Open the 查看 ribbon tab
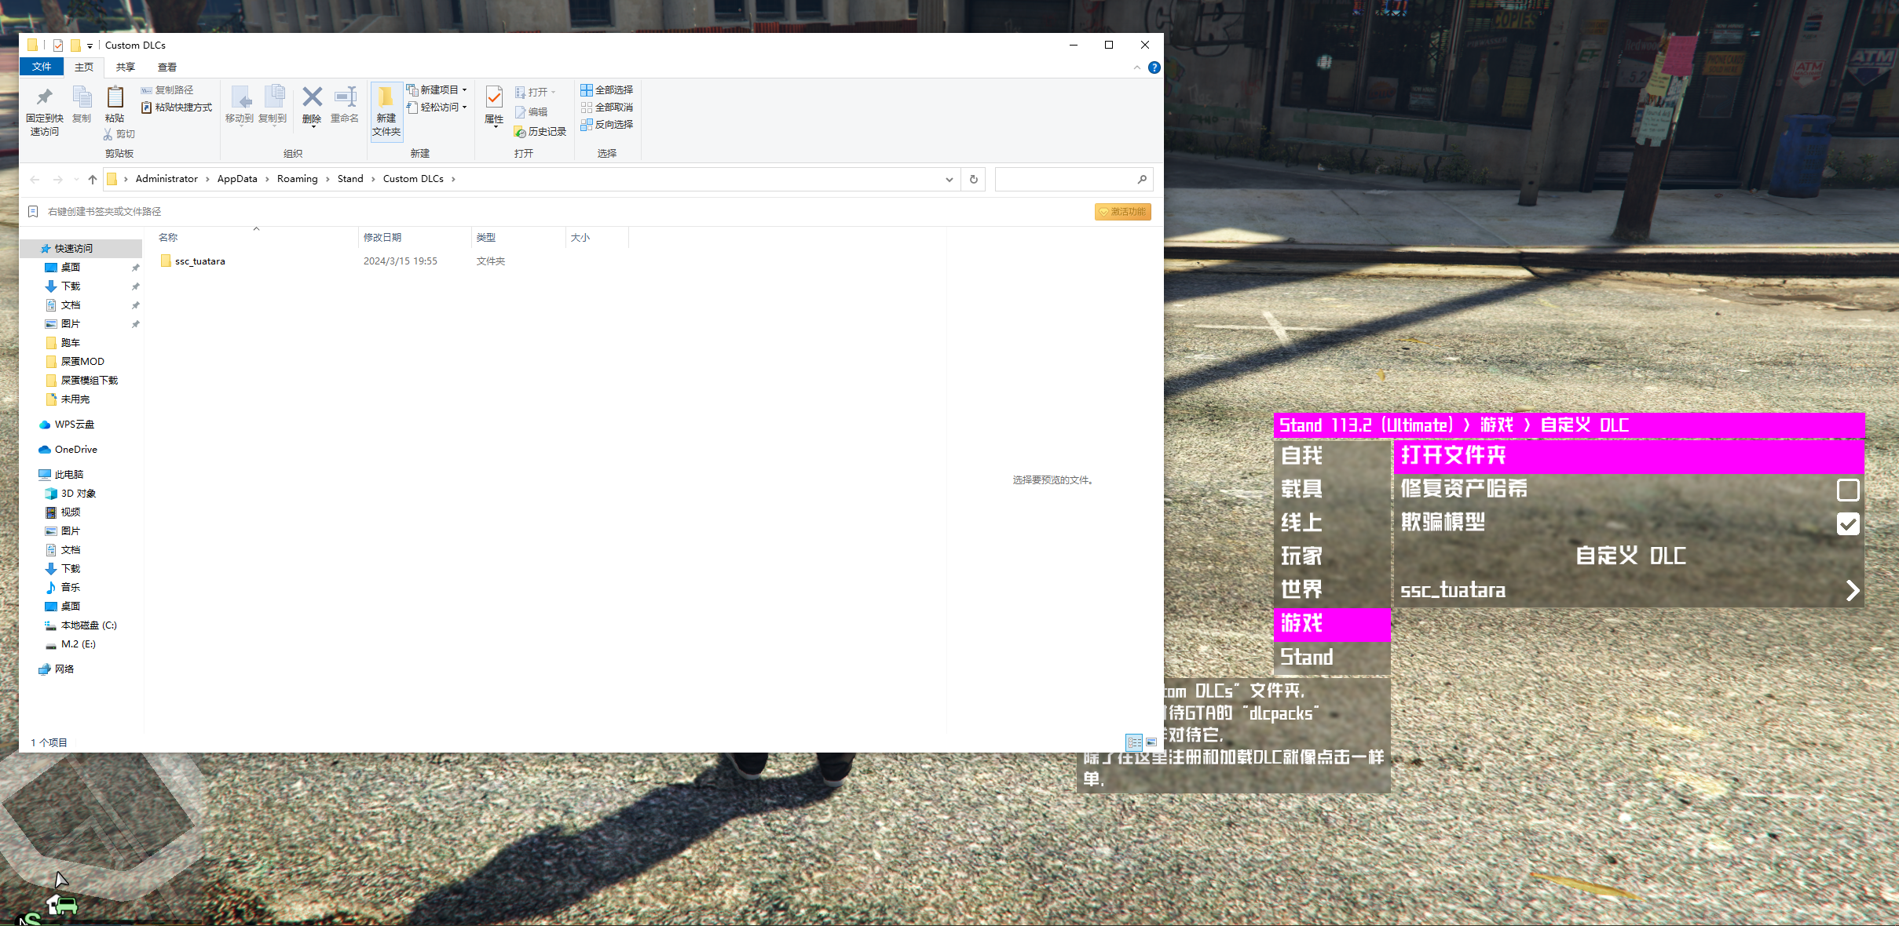 166,67
